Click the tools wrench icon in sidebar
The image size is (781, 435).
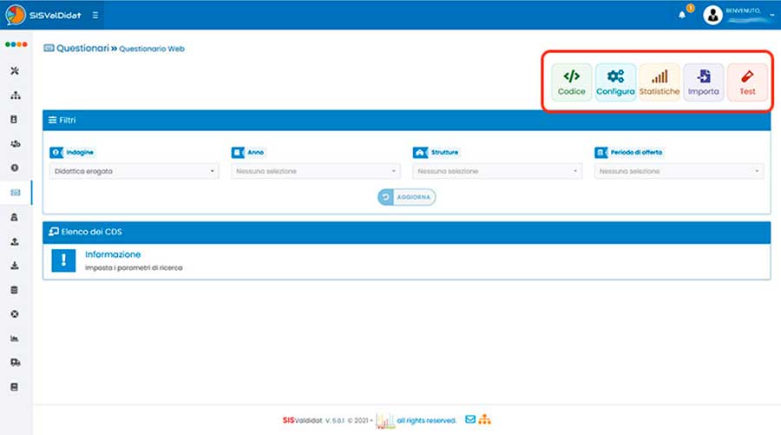(x=15, y=70)
